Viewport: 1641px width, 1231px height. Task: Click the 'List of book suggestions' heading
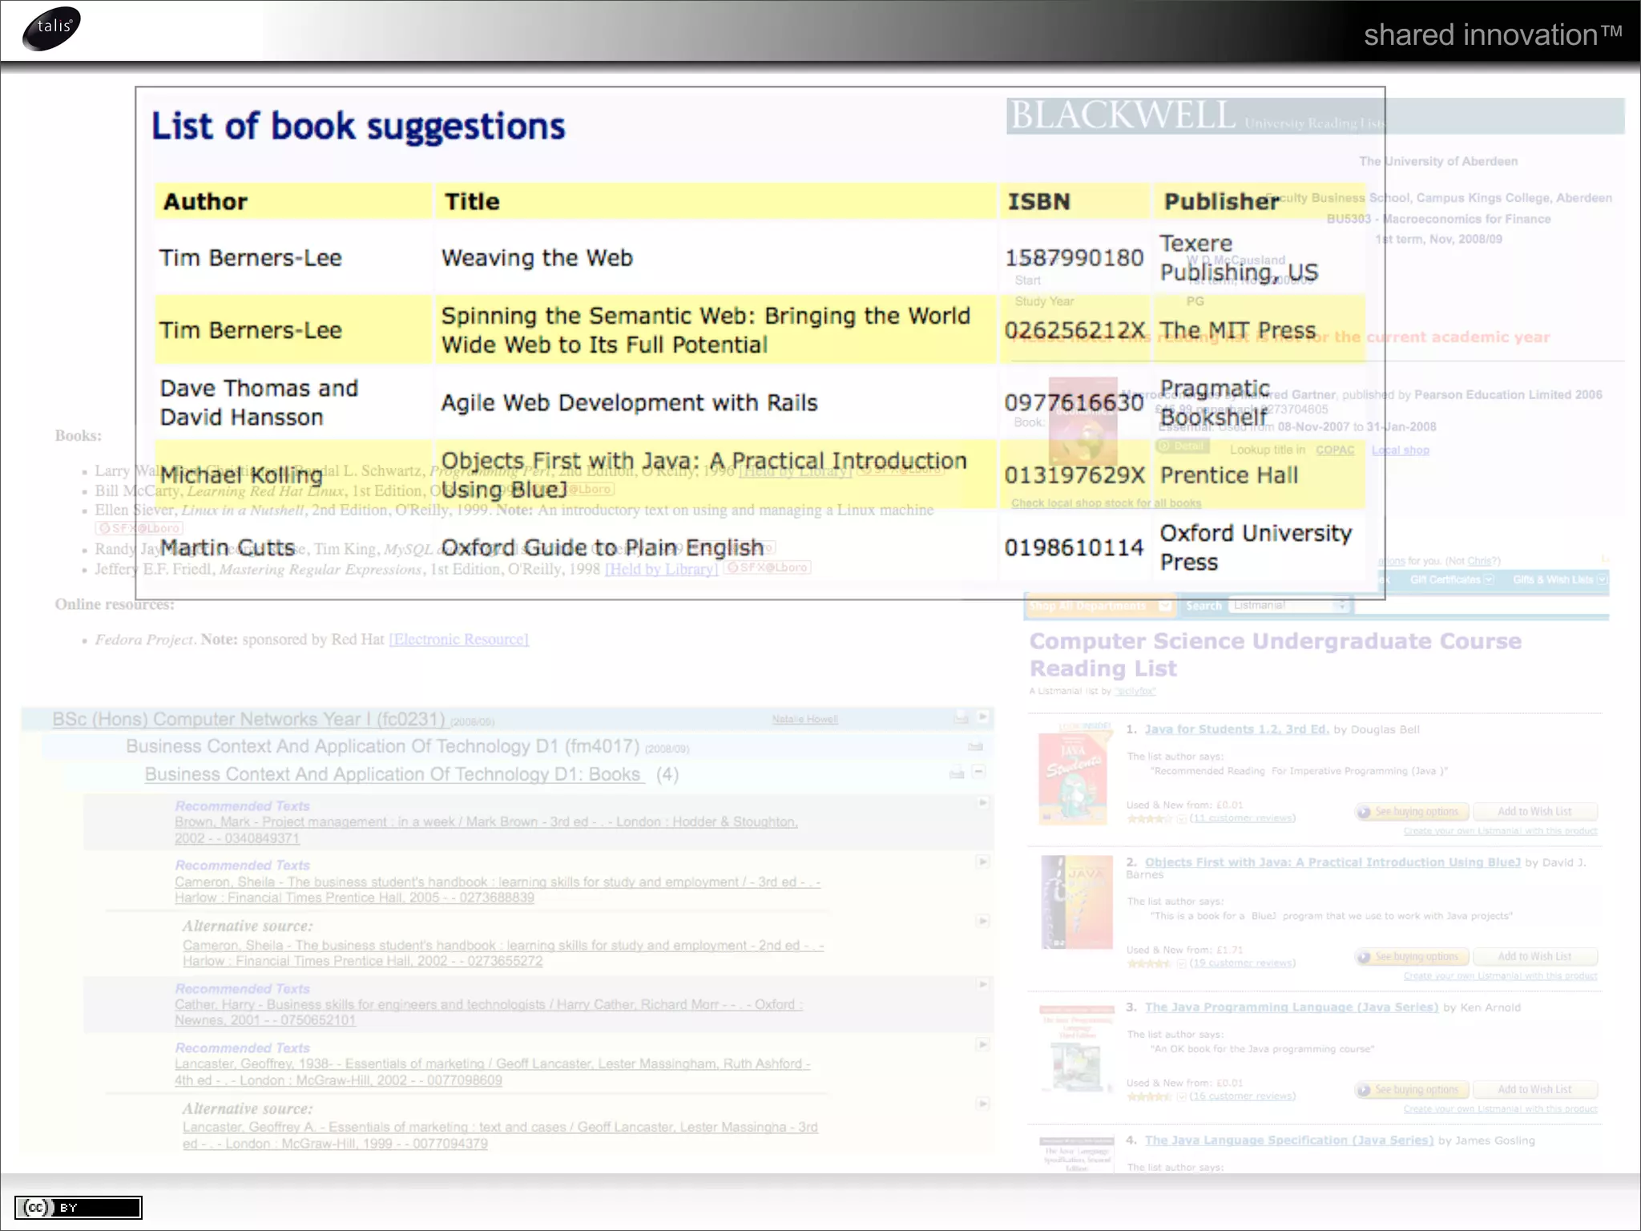point(358,127)
